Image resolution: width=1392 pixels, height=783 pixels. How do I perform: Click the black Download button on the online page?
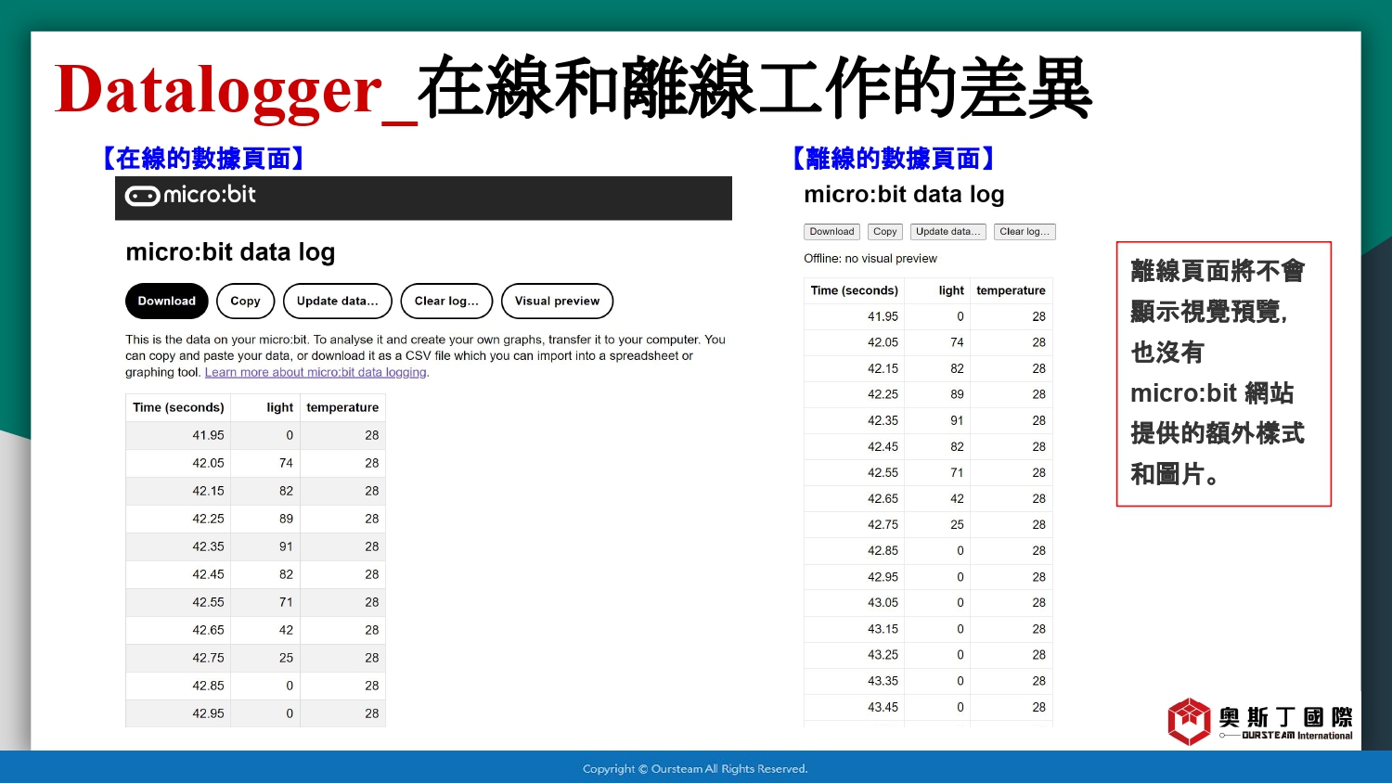pos(167,301)
